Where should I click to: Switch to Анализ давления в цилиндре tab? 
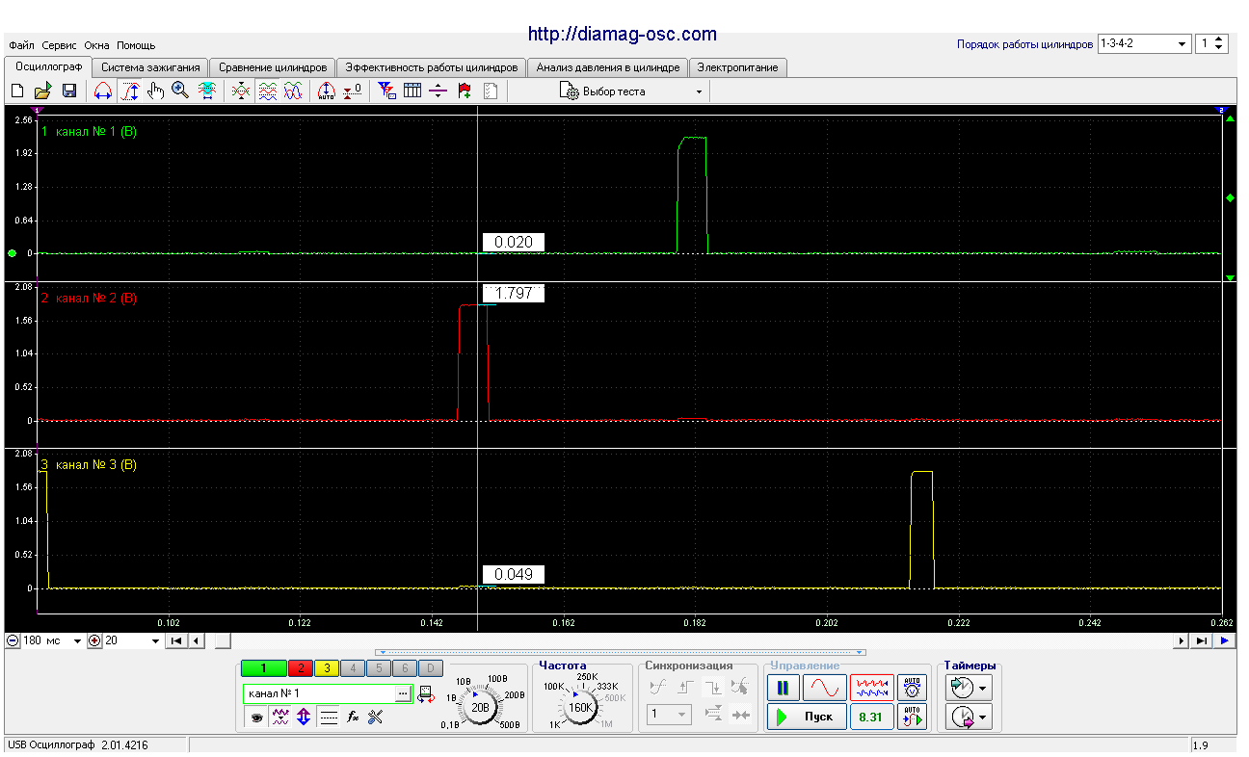tap(608, 67)
